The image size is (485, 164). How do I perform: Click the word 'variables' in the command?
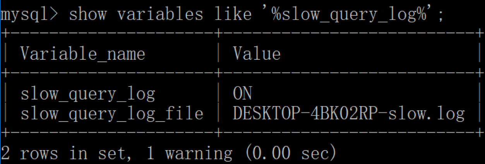coord(160,14)
